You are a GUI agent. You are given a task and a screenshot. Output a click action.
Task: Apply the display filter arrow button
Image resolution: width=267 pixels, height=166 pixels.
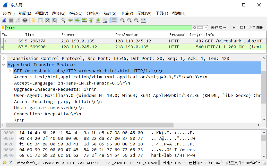(x=200, y=27)
